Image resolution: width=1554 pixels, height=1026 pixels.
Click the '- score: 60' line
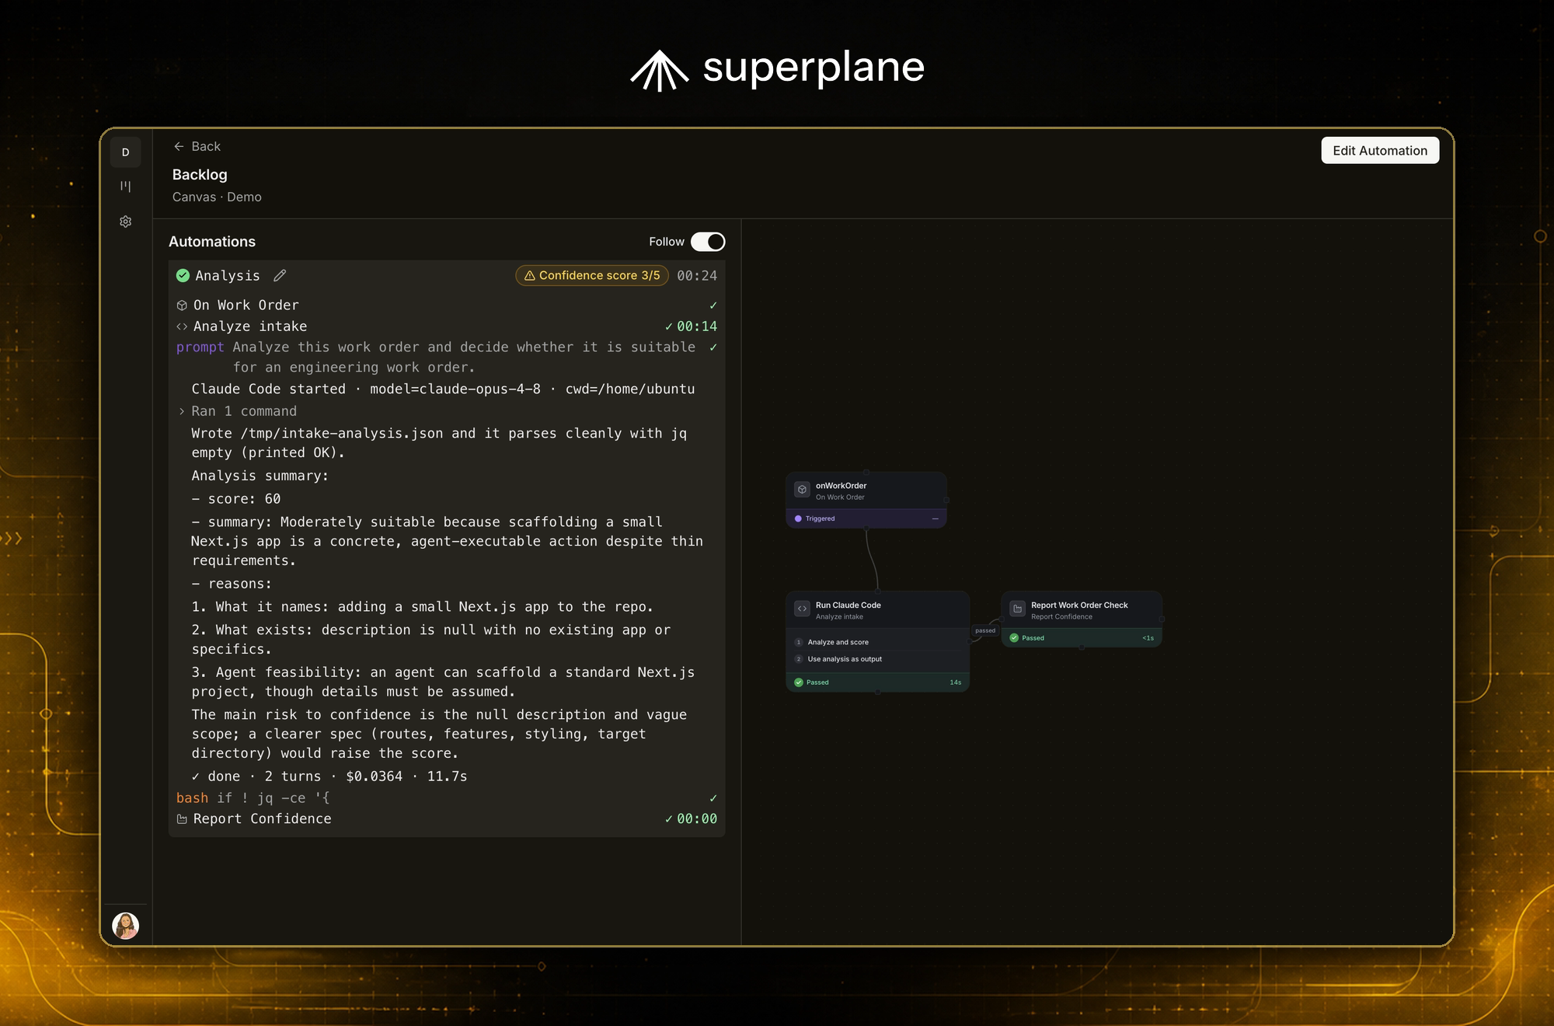236,499
